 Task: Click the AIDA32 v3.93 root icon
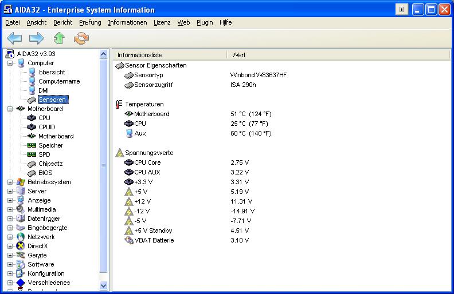tap(10, 54)
